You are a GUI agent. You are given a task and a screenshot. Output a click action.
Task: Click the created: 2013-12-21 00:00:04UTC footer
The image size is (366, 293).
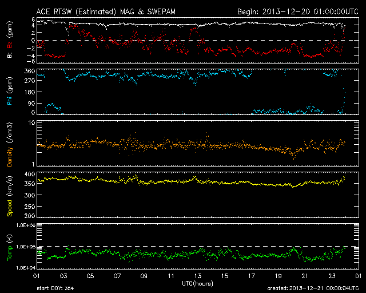[x=313, y=288]
